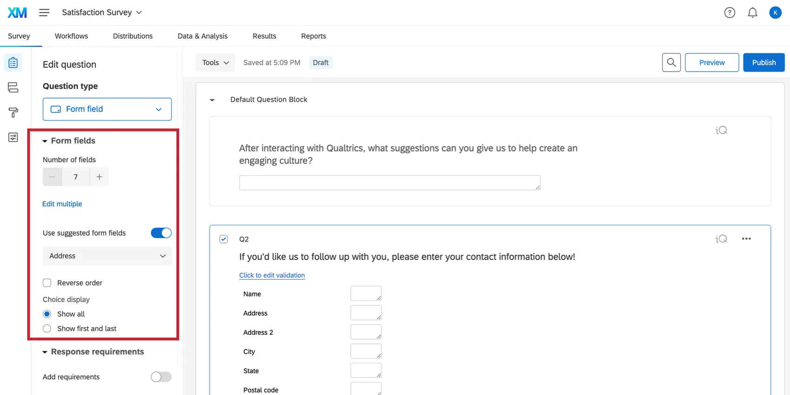Open Look and feel paint roller icon
The height and width of the screenshot is (395, 790).
click(x=13, y=112)
